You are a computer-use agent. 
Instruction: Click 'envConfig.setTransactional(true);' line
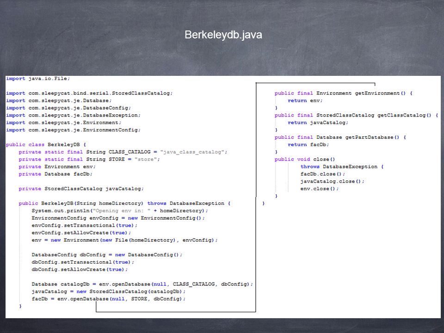[84, 226]
